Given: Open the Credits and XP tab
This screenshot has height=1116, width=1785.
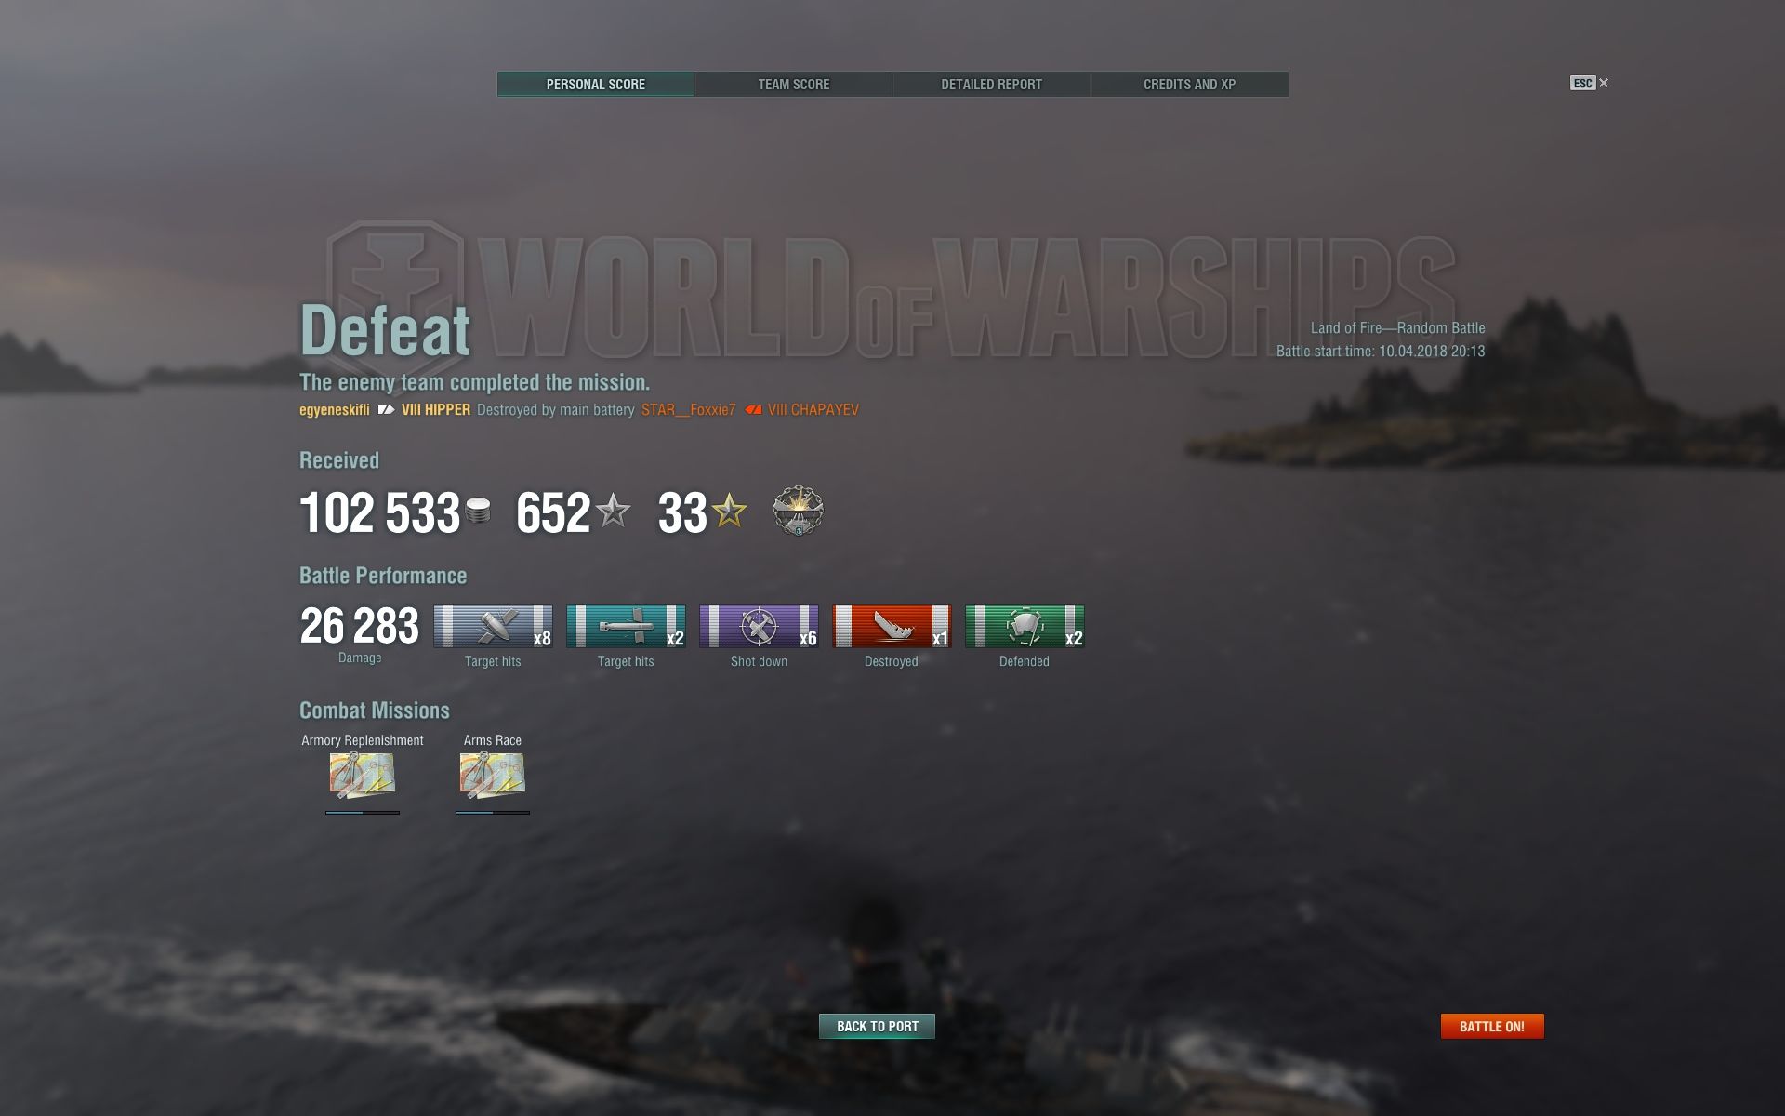Looking at the screenshot, I should pos(1189,85).
